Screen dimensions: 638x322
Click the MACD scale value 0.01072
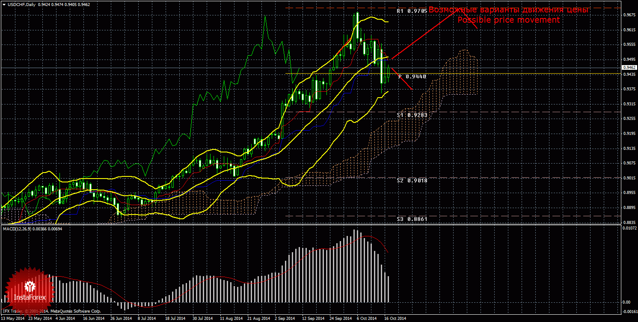(x=629, y=228)
